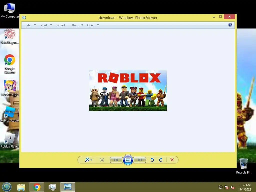
Task: Start the slide show
Action: click(x=128, y=160)
